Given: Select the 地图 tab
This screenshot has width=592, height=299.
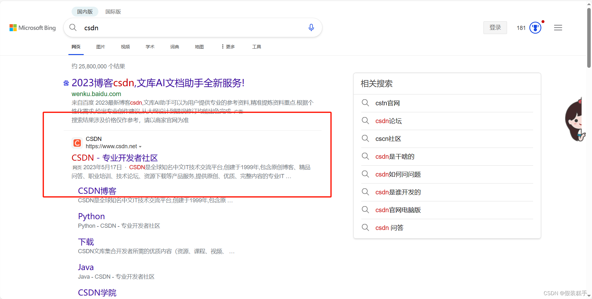Looking at the screenshot, I should [x=199, y=47].
